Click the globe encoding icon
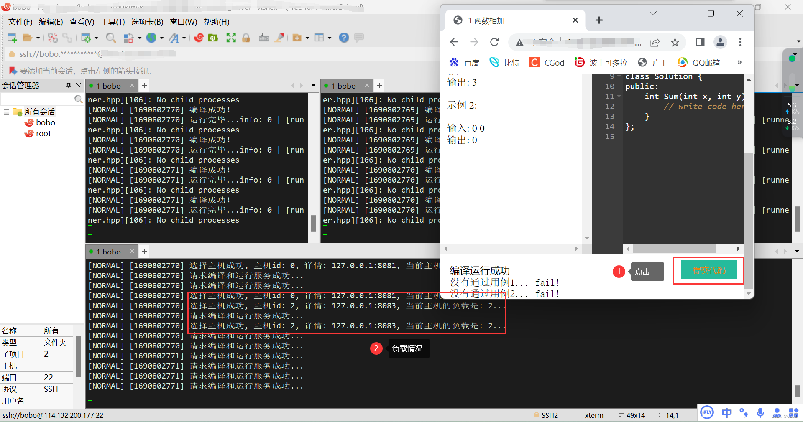 [x=151, y=38]
